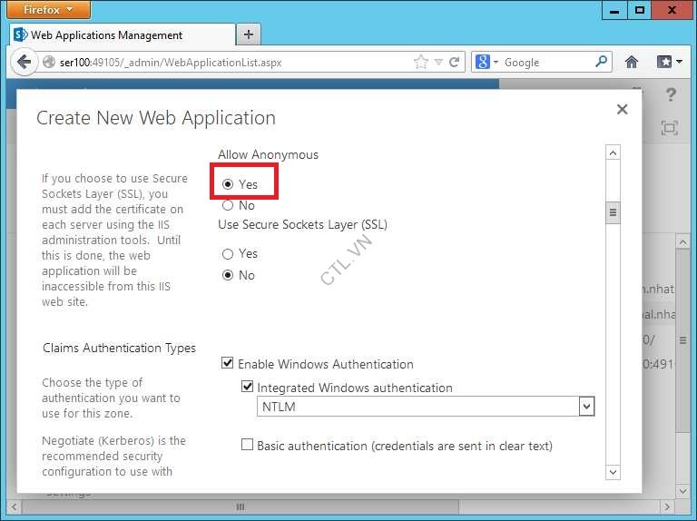Toggle Integrated Windows authentication checkbox
This screenshot has width=697, height=521.
(248, 388)
